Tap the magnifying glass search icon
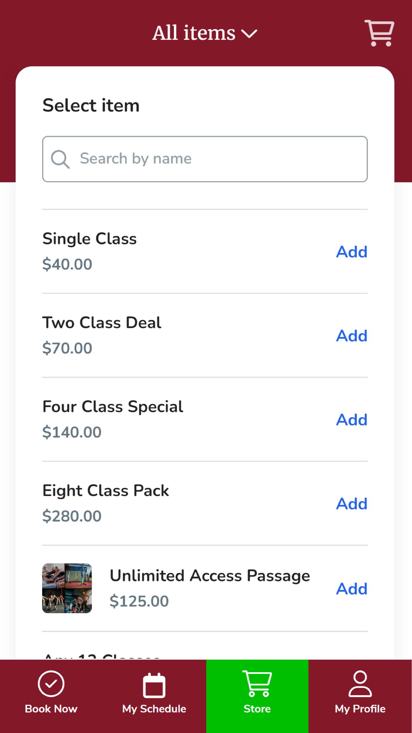Image resolution: width=412 pixels, height=733 pixels. (60, 159)
